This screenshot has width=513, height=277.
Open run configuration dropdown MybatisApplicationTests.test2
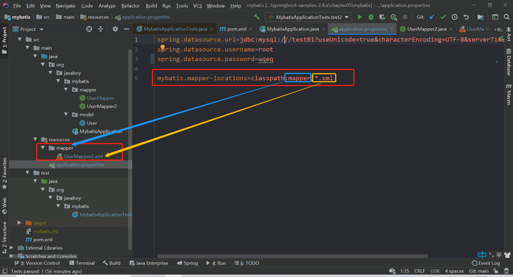[x=309, y=17]
